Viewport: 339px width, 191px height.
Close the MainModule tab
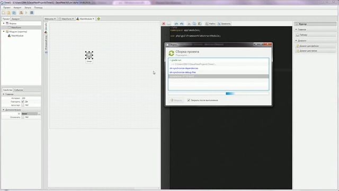93,19
